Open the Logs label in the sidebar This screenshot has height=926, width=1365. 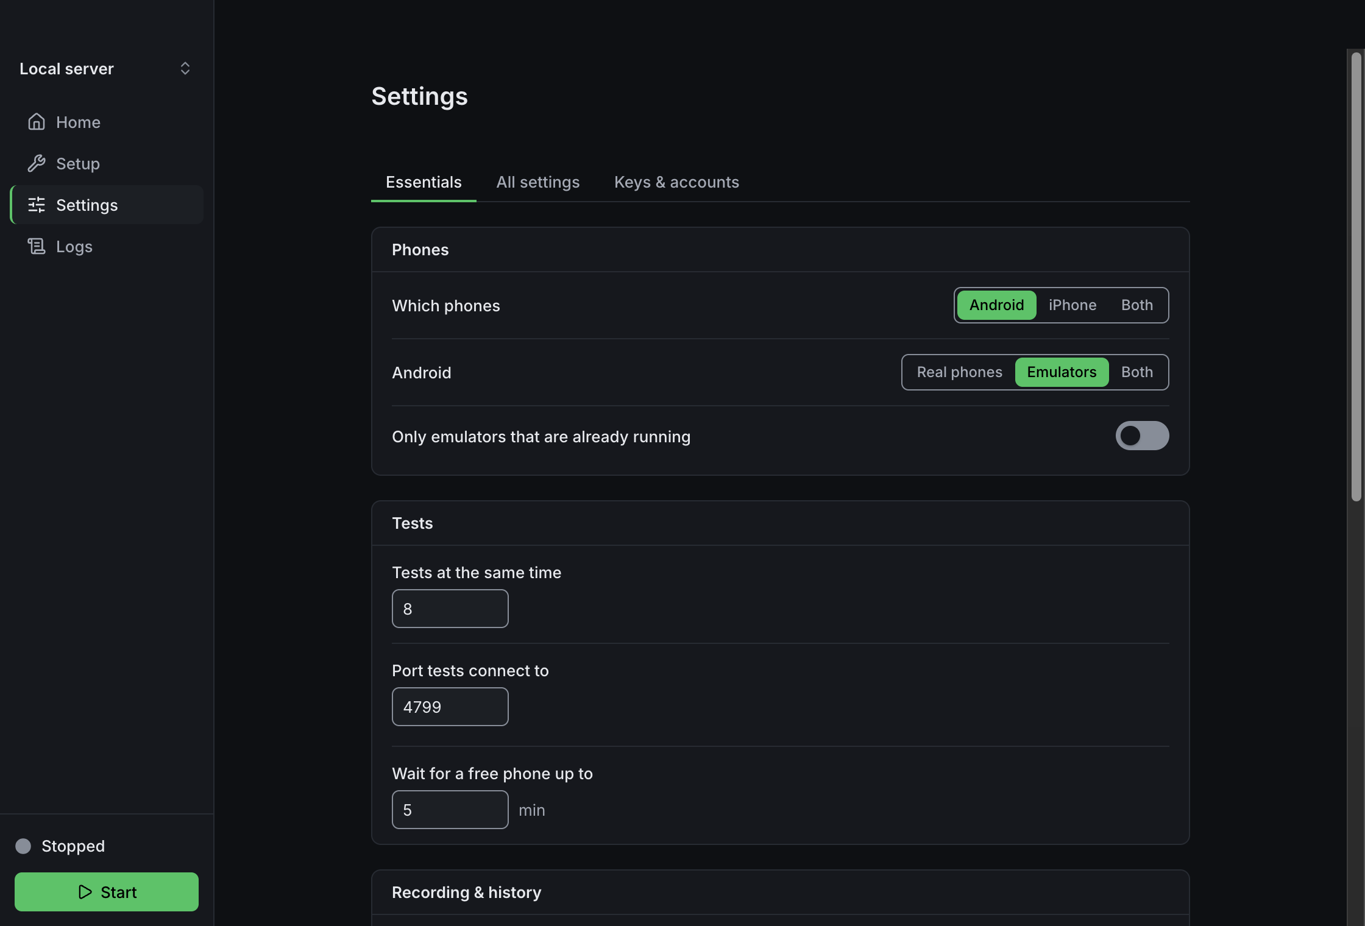pos(74,246)
